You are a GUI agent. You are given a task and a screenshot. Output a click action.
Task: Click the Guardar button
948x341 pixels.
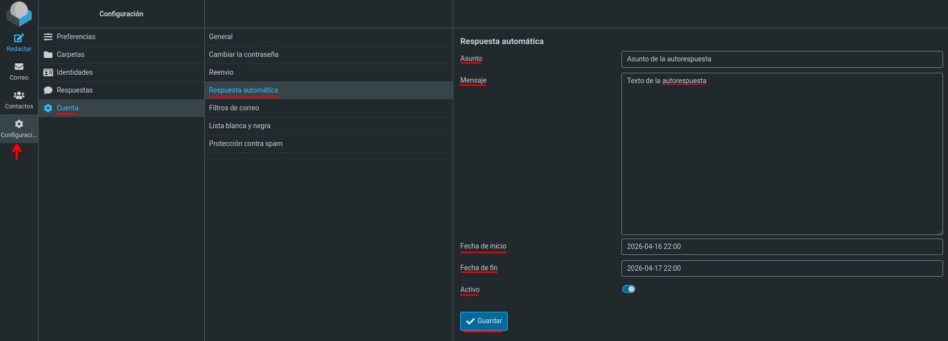[x=483, y=321]
